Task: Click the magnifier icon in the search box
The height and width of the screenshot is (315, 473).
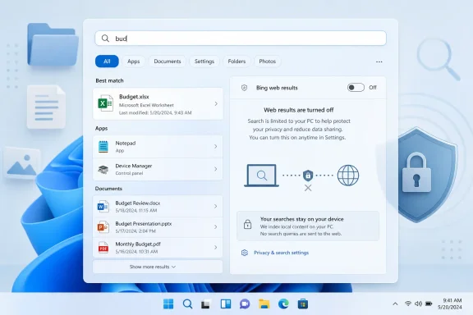Action: pyautogui.click(x=105, y=39)
